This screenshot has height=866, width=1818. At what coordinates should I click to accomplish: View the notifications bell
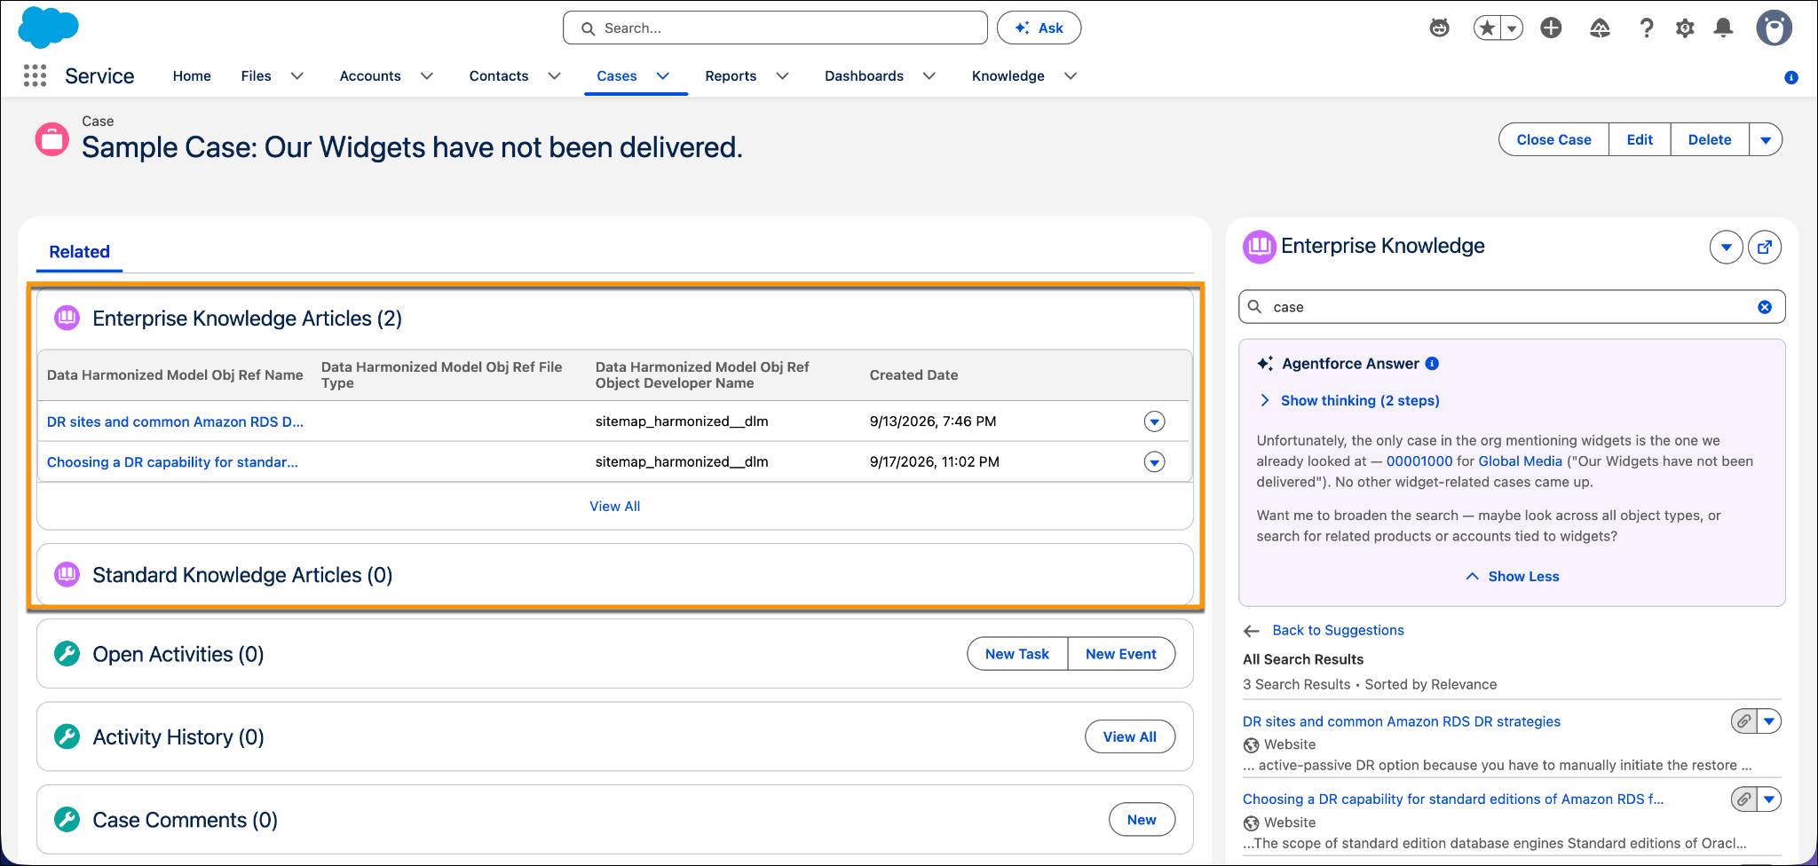coord(1723,28)
